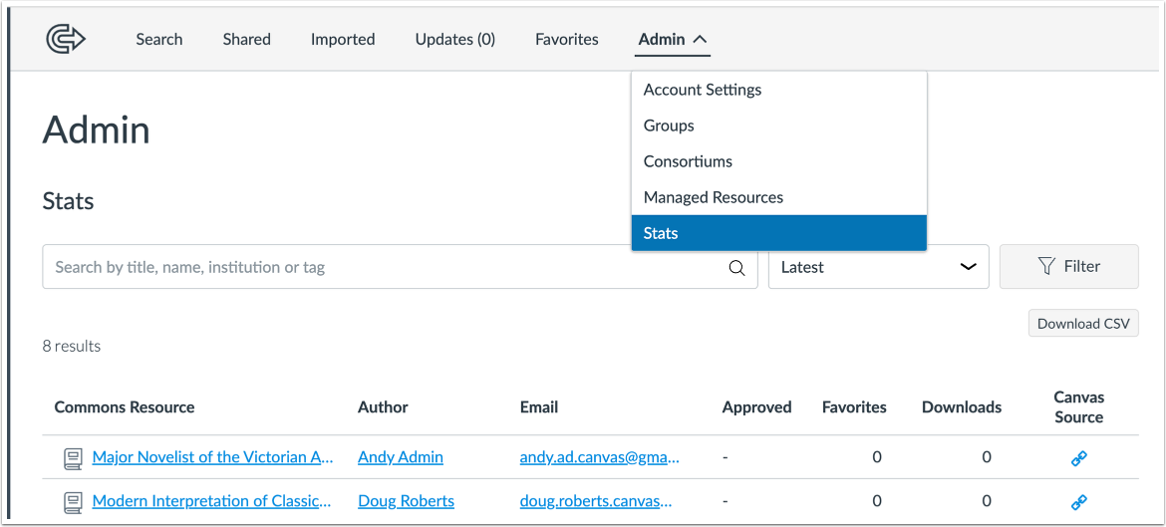Collapse the Admin menu chevron

coord(700,40)
